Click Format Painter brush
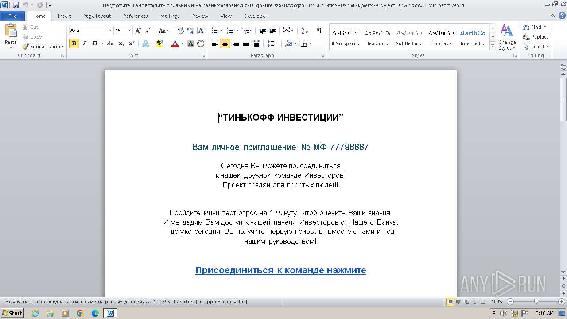567x319 pixels. (43, 47)
